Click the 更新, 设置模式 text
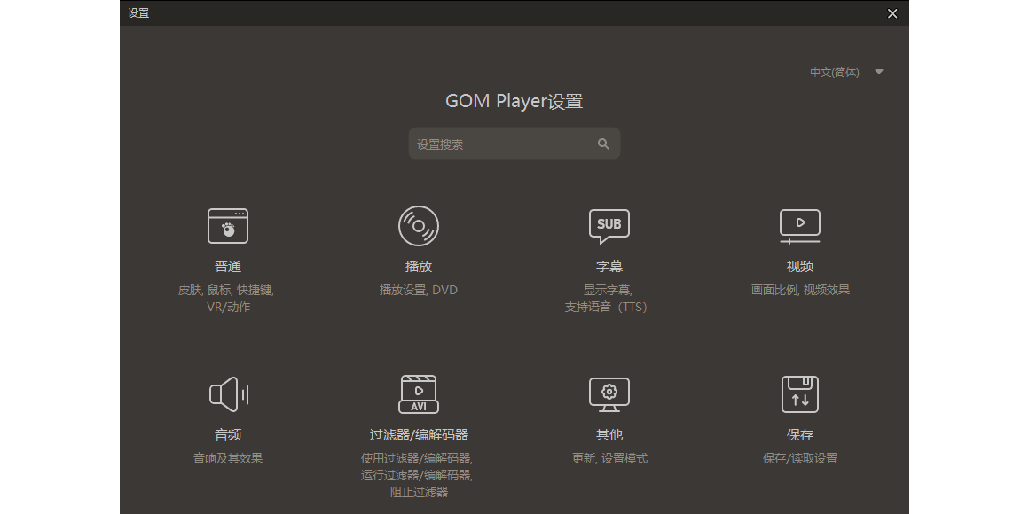The height and width of the screenshot is (514, 1029). tap(609, 458)
